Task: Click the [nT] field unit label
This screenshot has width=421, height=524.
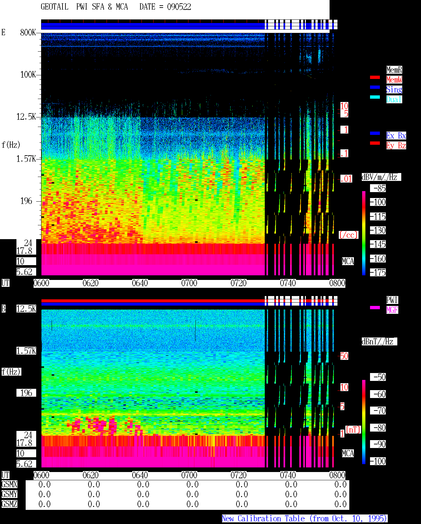Action: click(353, 430)
